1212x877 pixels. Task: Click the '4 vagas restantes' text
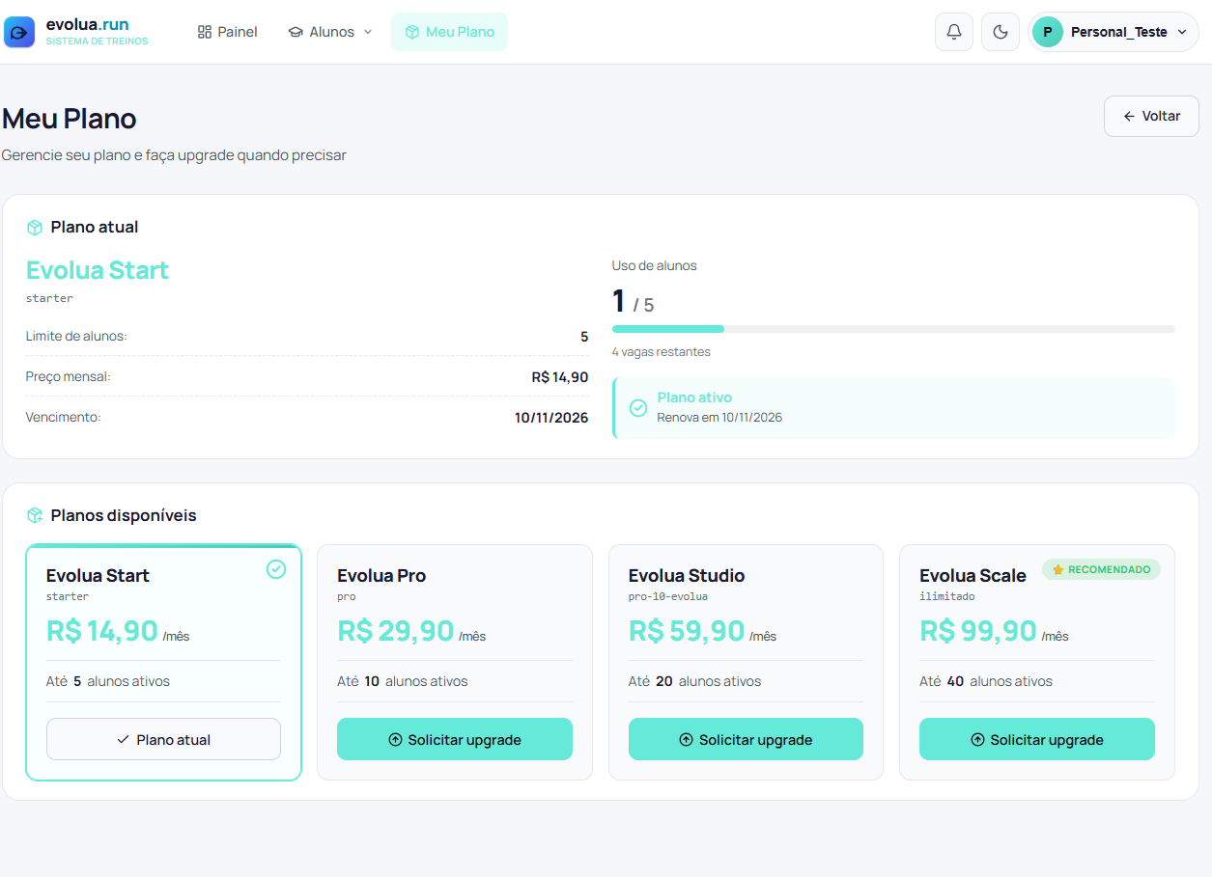(662, 352)
